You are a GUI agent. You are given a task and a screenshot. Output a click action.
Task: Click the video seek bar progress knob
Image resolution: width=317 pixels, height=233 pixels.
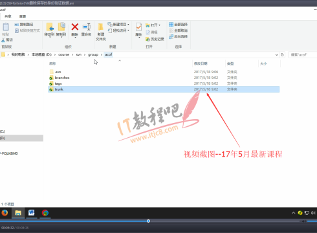(148, 221)
